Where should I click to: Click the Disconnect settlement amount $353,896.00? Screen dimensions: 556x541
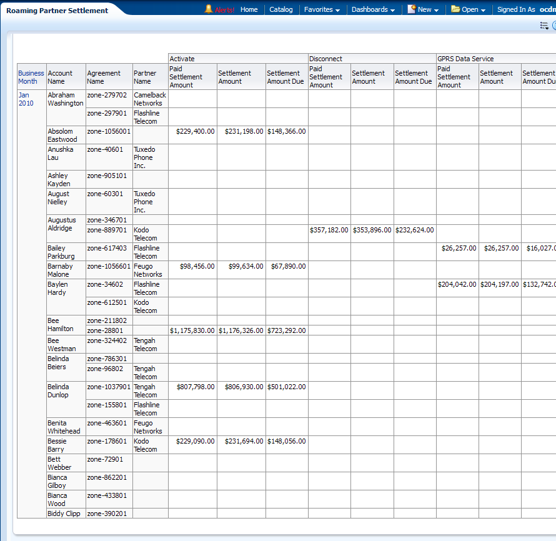coord(372,231)
